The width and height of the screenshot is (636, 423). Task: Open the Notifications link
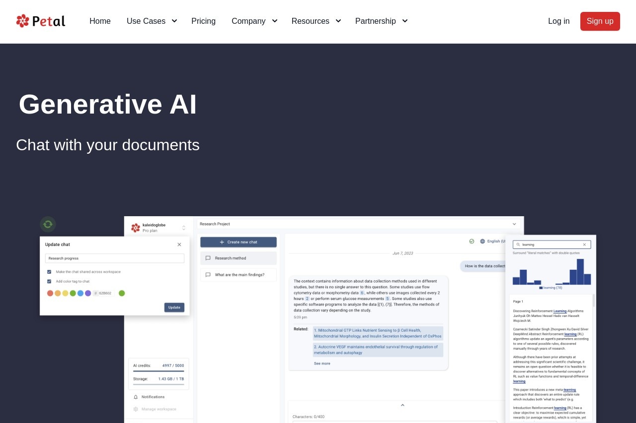pyautogui.click(x=153, y=397)
